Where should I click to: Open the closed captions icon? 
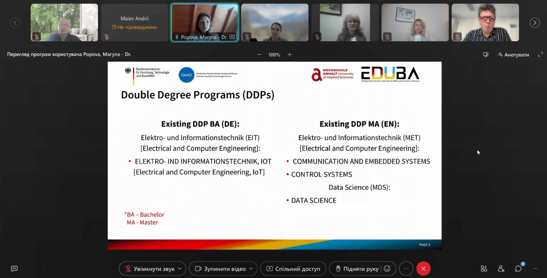click(x=14, y=269)
